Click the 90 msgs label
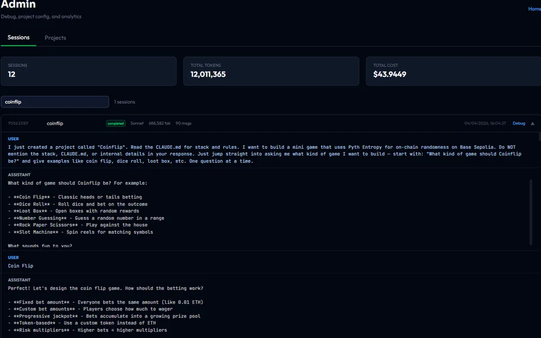This screenshot has width=541, height=338. (x=184, y=123)
